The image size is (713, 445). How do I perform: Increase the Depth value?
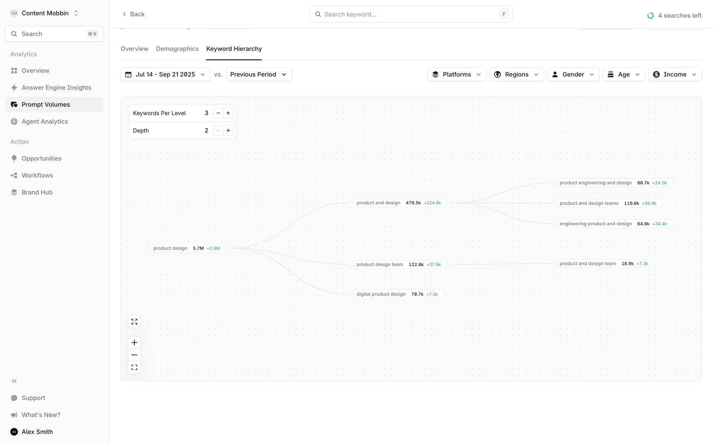click(x=228, y=131)
